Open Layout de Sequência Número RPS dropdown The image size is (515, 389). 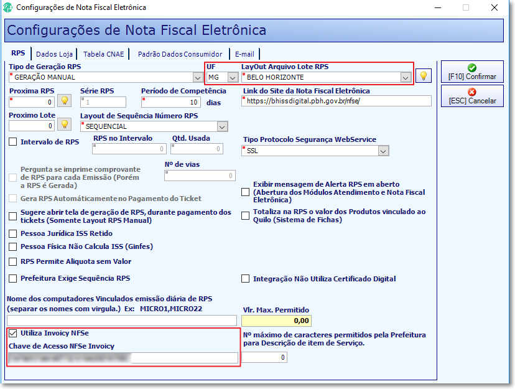pyautogui.click(x=222, y=127)
